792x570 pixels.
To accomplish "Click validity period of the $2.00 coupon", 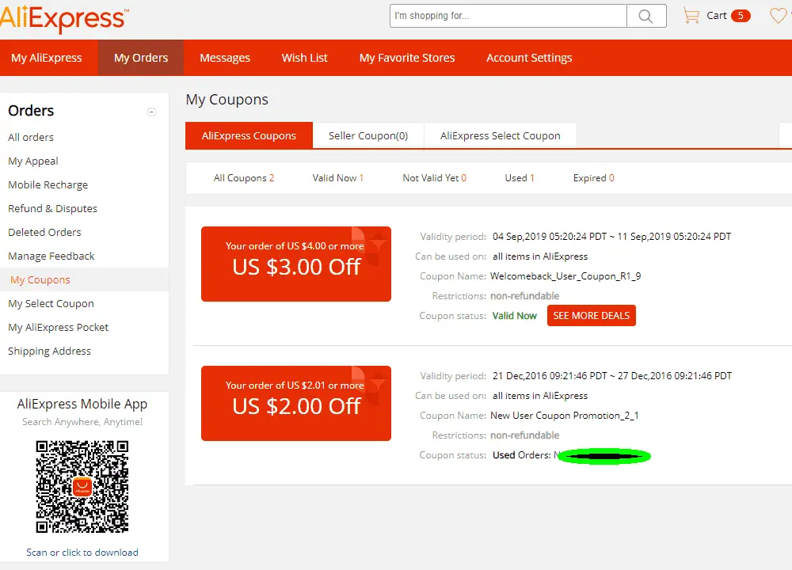I will click(612, 375).
